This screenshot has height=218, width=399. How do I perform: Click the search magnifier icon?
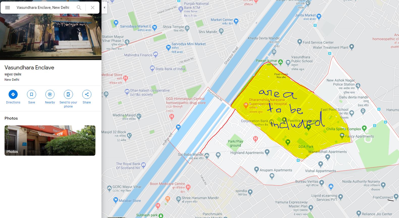[79, 8]
